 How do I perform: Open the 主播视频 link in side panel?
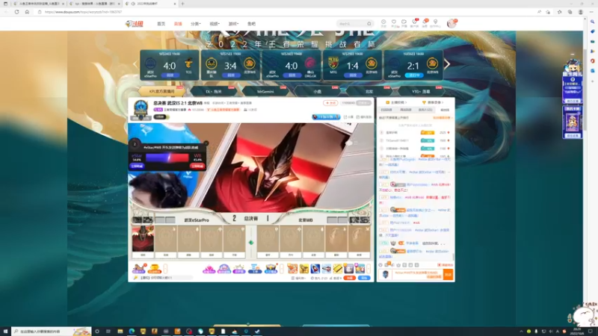click(397, 102)
